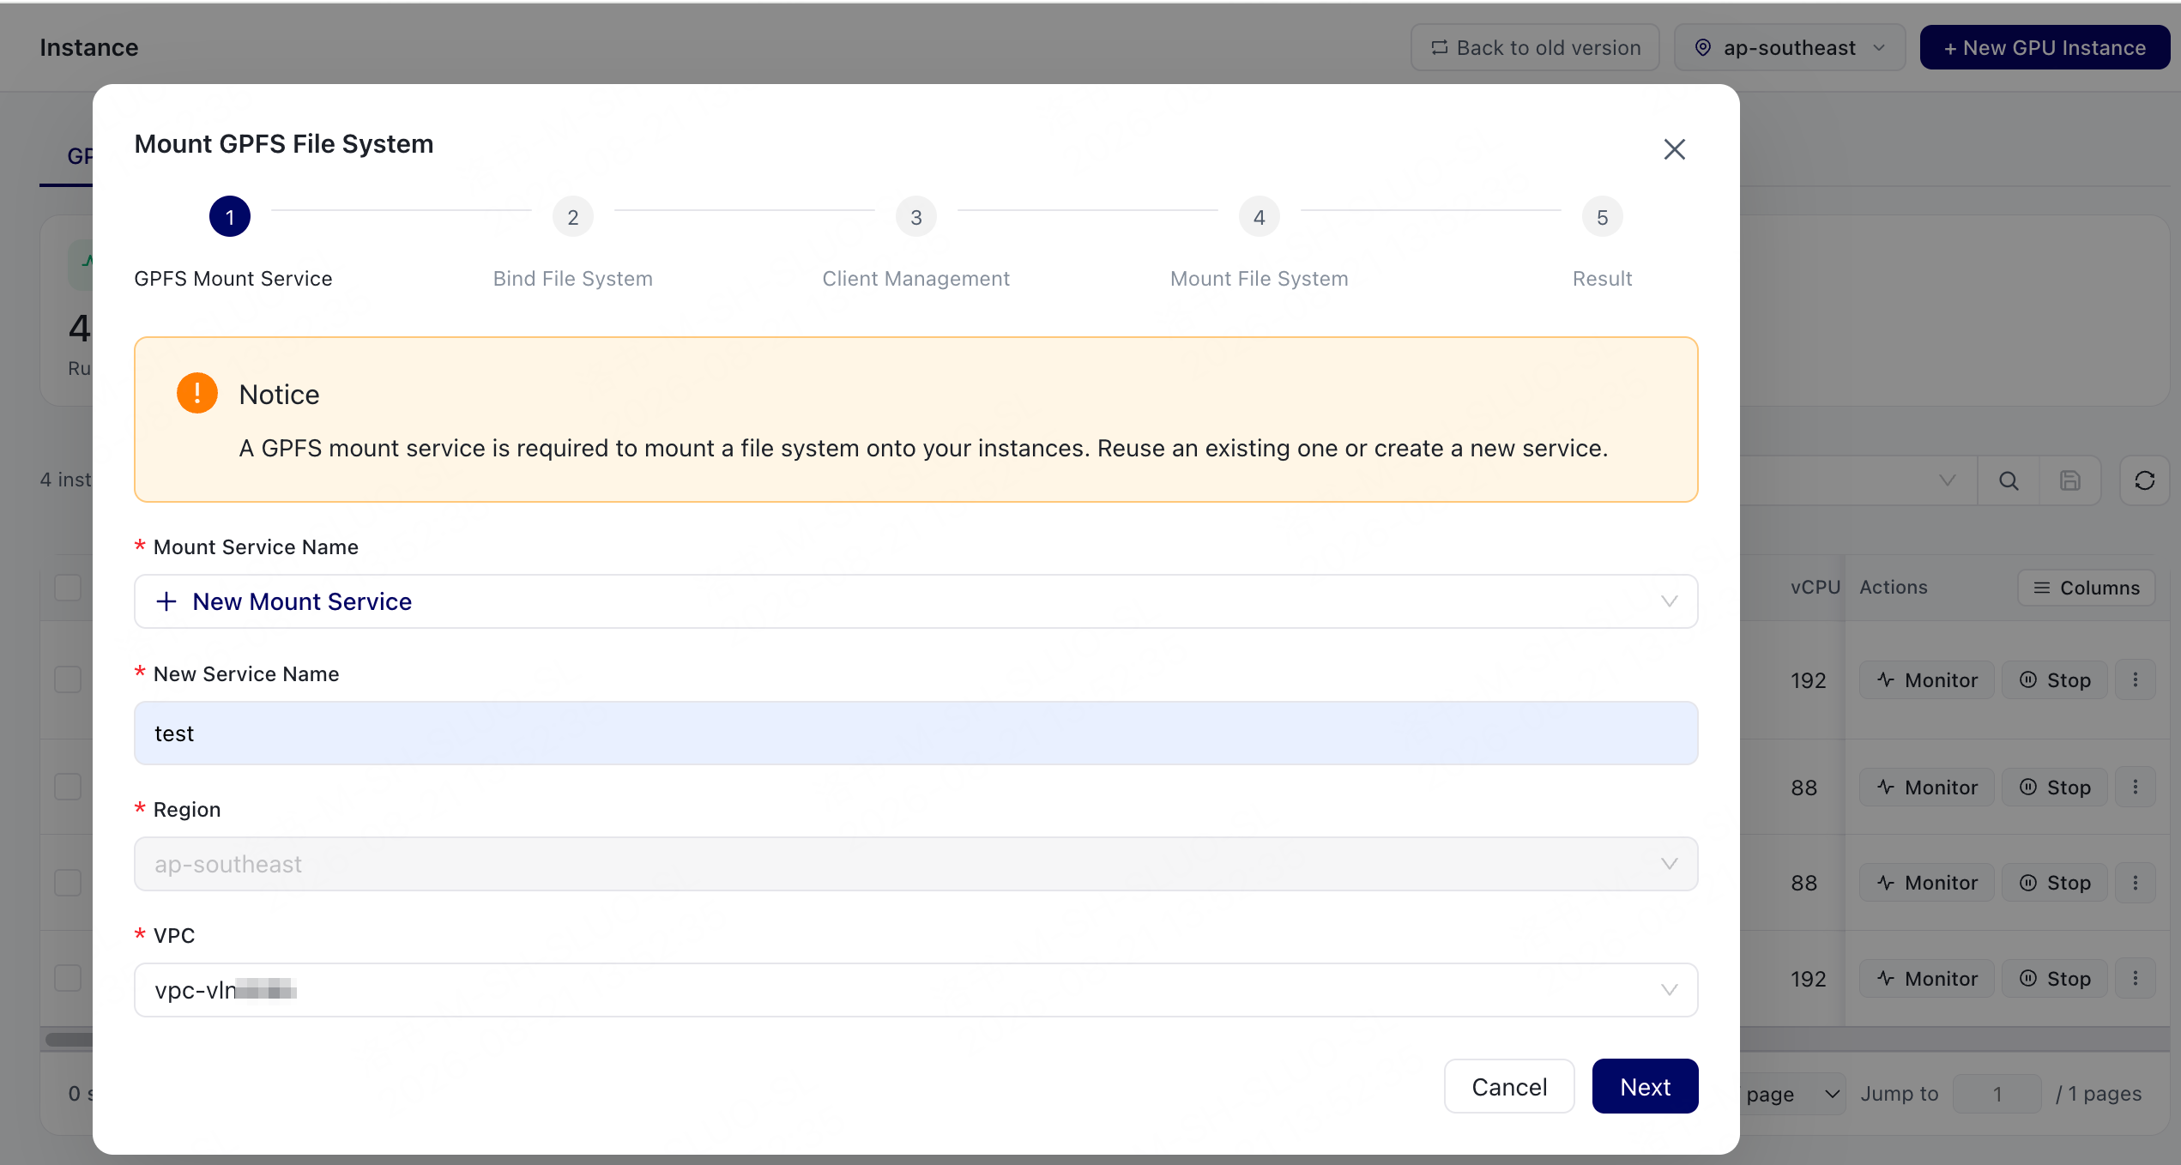Close the Mount GPFS File System dialog
Image resolution: width=2181 pixels, height=1165 pixels.
click(x=1674, y=149)
